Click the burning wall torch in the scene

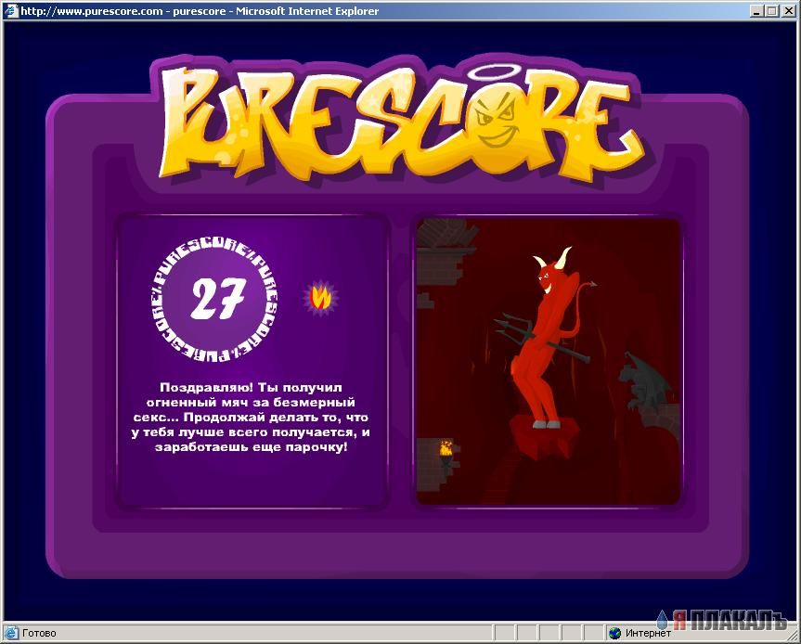(446, 453)
